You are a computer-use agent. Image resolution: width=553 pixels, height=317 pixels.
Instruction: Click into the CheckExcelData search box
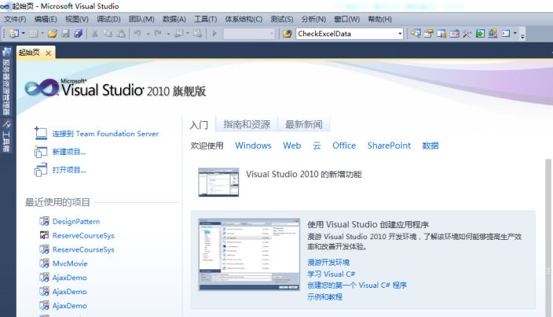[346, 34]
